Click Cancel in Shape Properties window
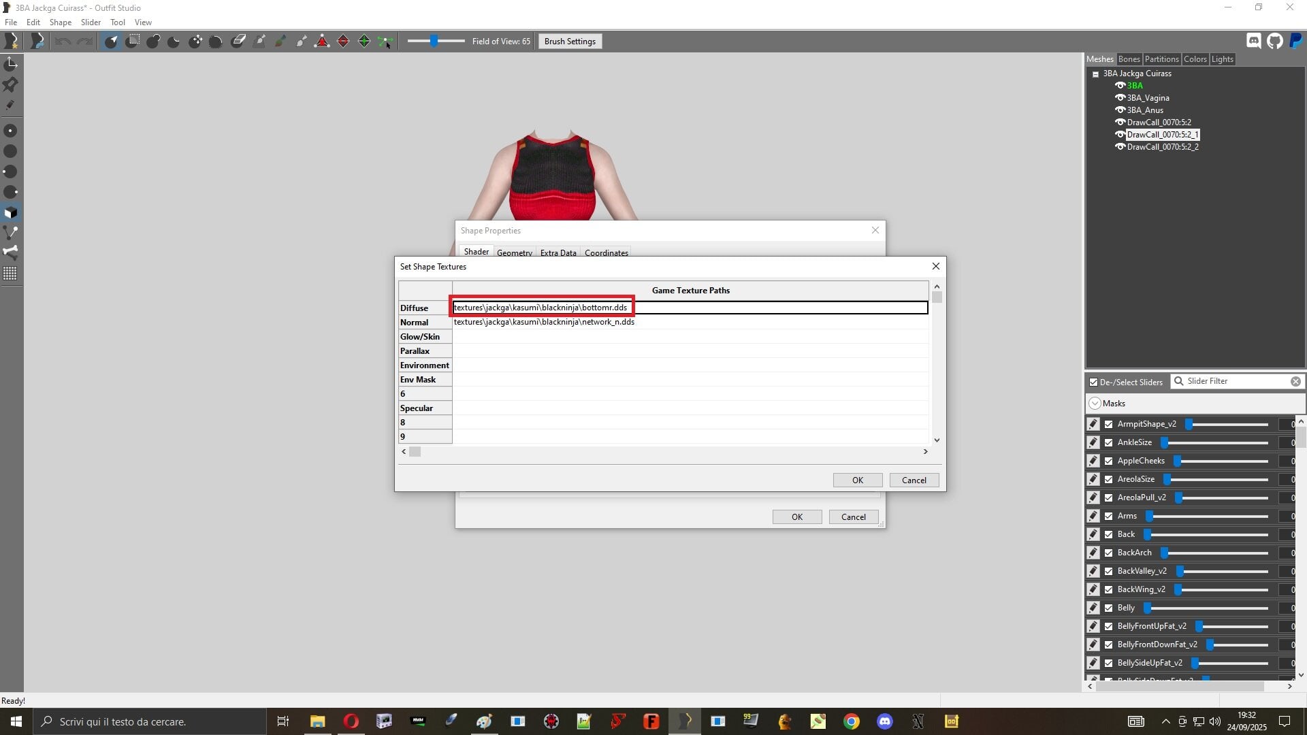Viewport: 1307px width, 735px height. click(x=853, y=517)
